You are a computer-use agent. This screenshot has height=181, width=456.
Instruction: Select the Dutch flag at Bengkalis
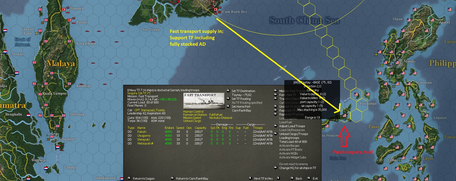tap(28, 115)
